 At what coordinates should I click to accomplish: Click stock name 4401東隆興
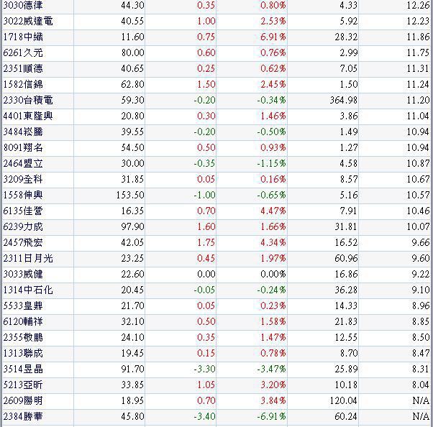click(28, 116)
